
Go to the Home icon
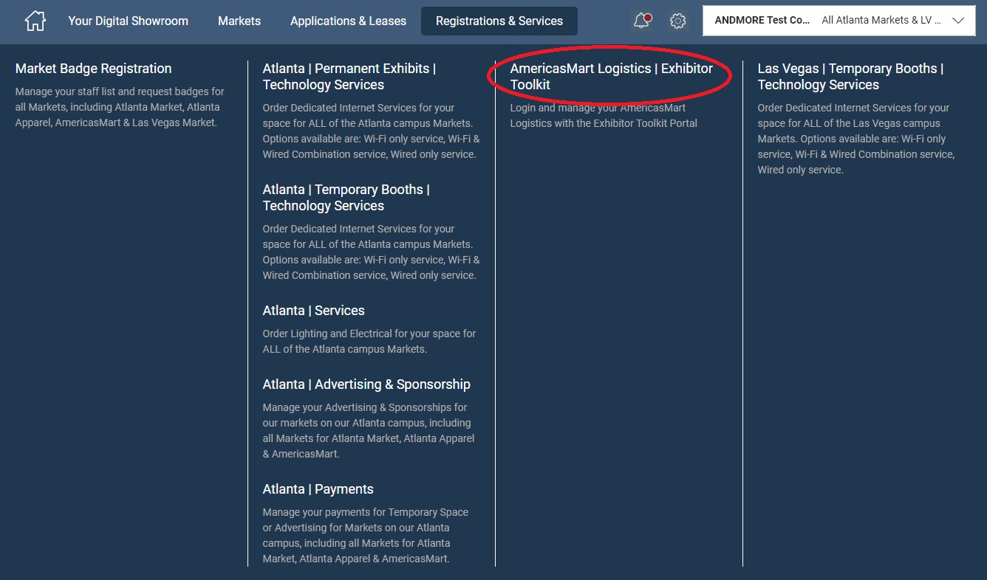pos(35,21)
